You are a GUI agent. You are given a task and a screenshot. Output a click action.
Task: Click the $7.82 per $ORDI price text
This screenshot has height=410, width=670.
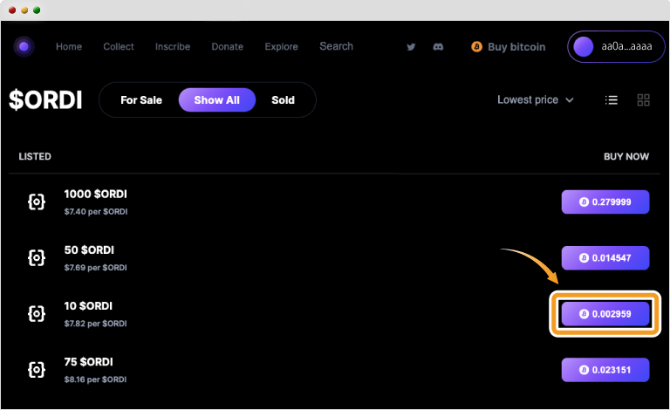pos(95,324)
